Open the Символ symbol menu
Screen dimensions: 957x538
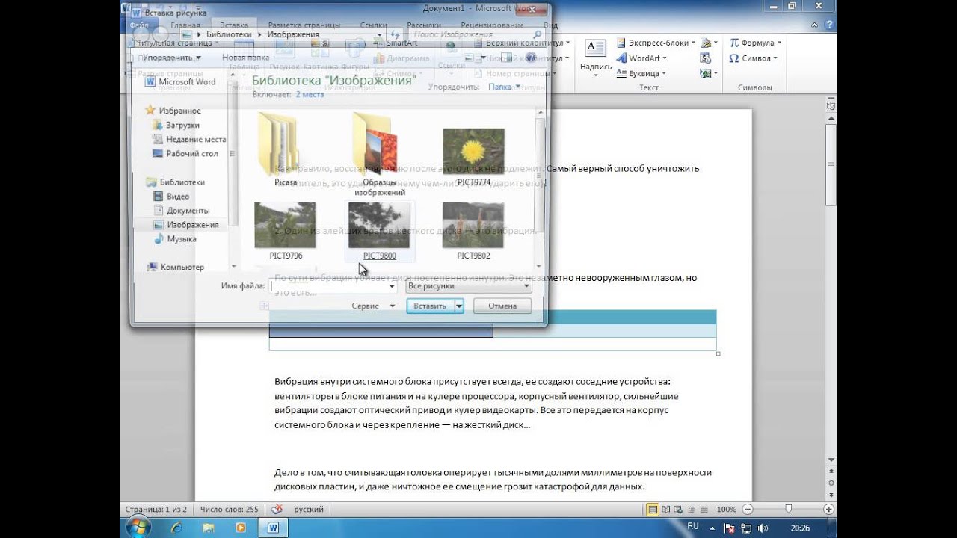click(753, 58)
